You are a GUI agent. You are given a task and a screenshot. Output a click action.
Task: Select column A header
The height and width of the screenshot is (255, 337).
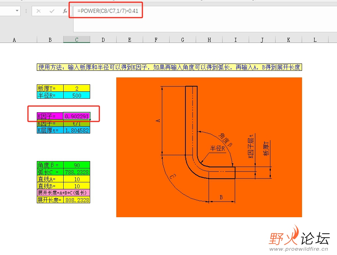tap(14, 40)
